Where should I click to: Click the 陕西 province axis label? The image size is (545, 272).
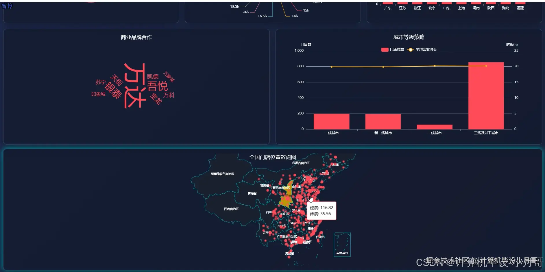491,8
